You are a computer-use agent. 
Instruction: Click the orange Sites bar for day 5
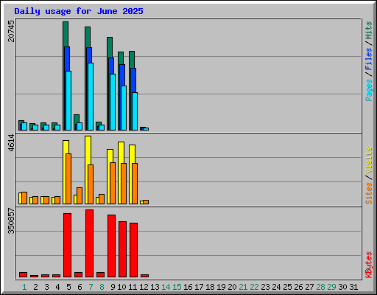68,178
